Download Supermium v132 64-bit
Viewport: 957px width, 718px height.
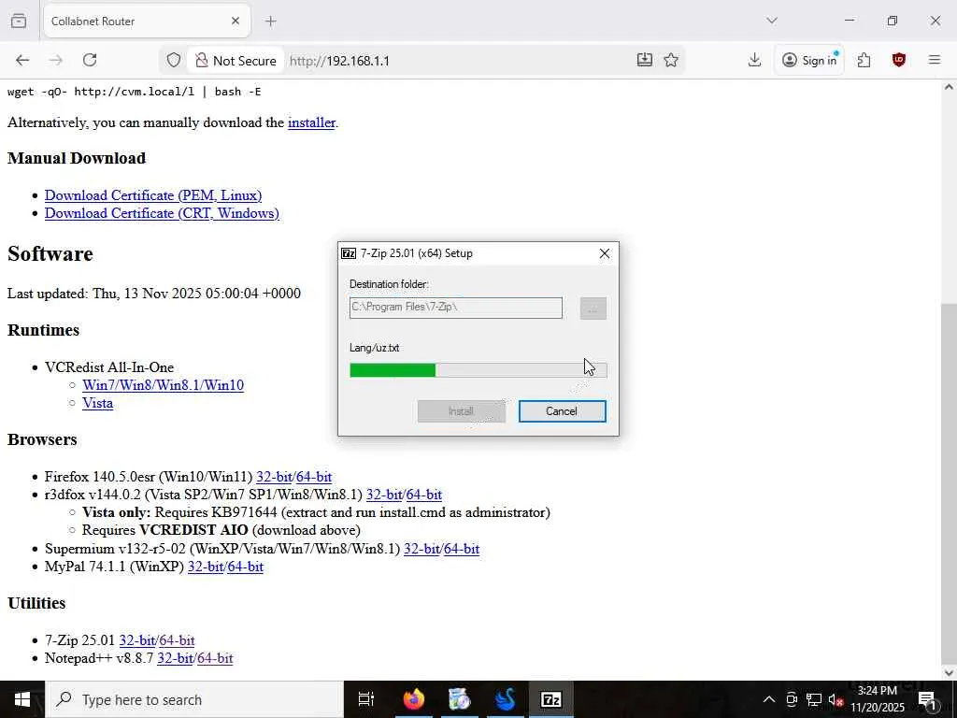462,549
